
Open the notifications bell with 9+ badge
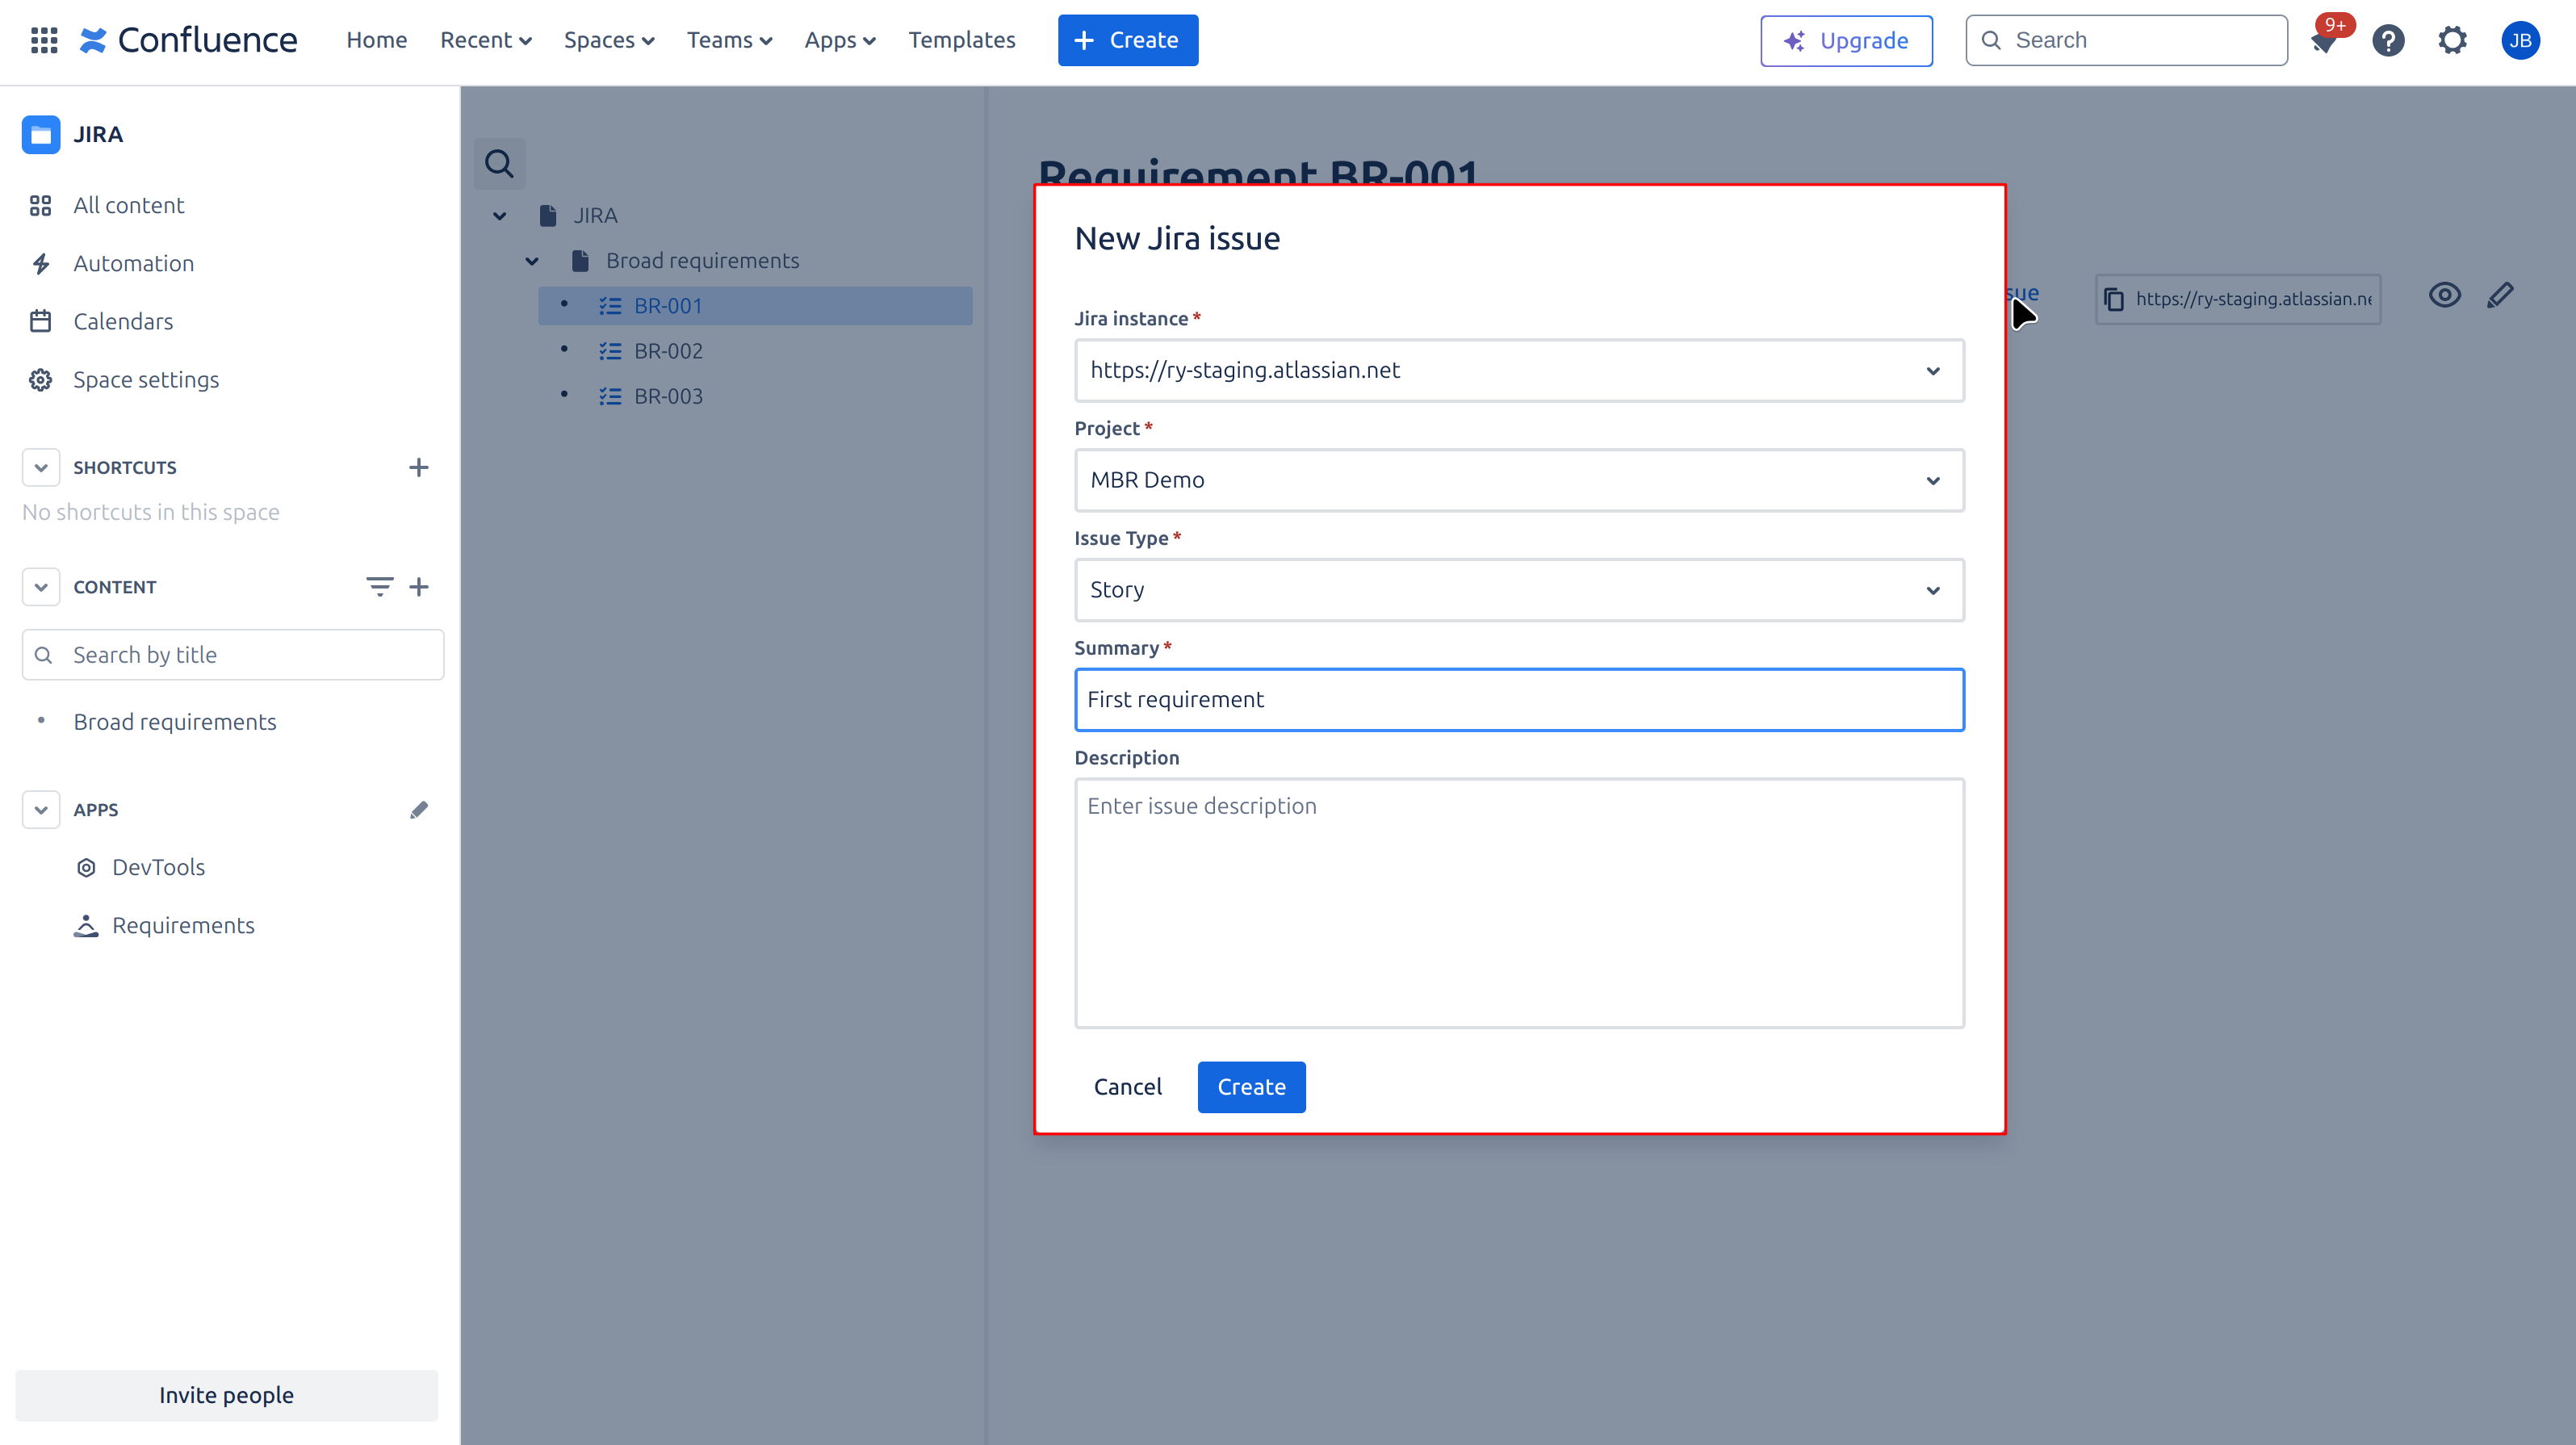tap(2325, 40)
